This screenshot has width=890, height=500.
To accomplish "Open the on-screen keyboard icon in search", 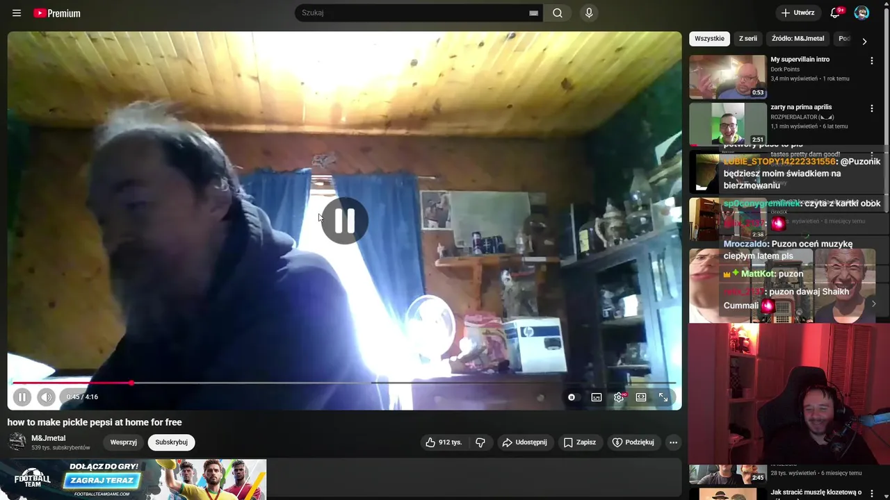I will 534,13.
